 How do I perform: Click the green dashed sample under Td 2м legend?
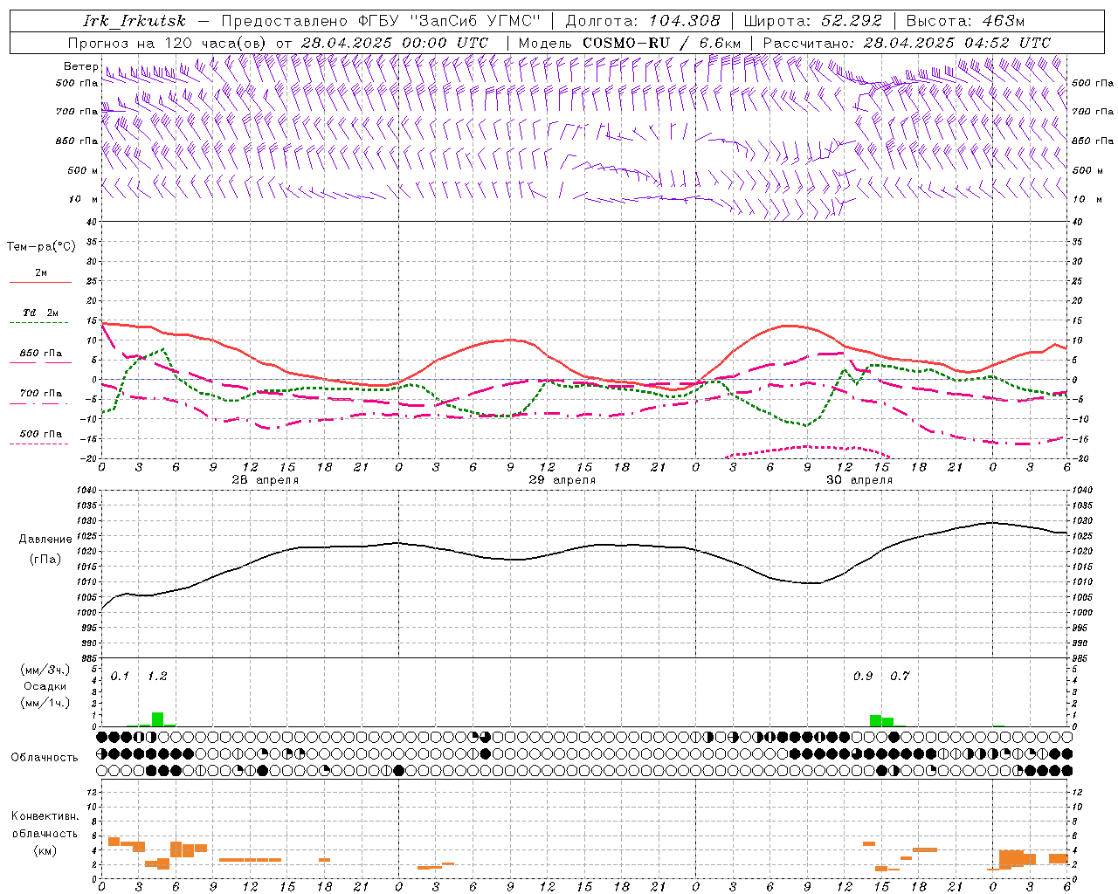click(x=40, y=323)
